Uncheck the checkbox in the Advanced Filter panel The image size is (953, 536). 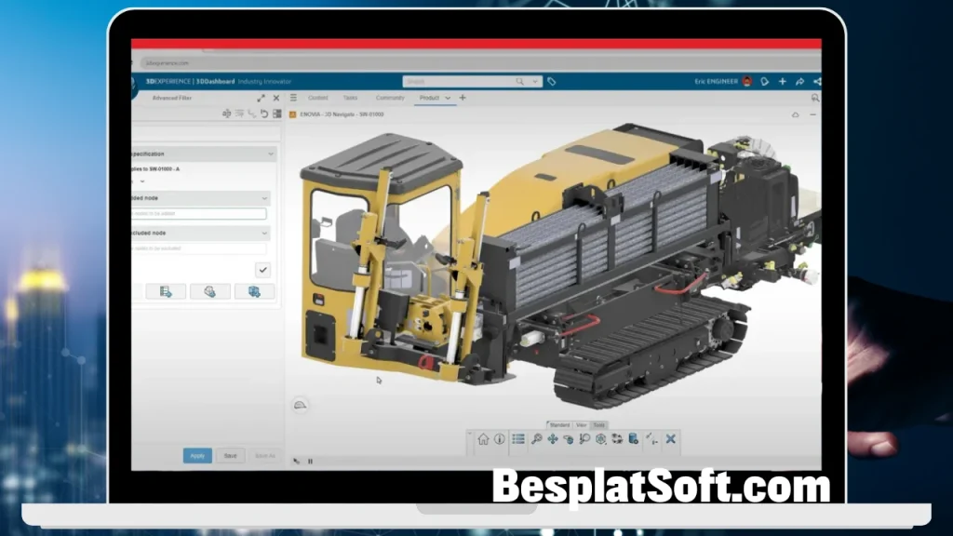coord(262,270)
